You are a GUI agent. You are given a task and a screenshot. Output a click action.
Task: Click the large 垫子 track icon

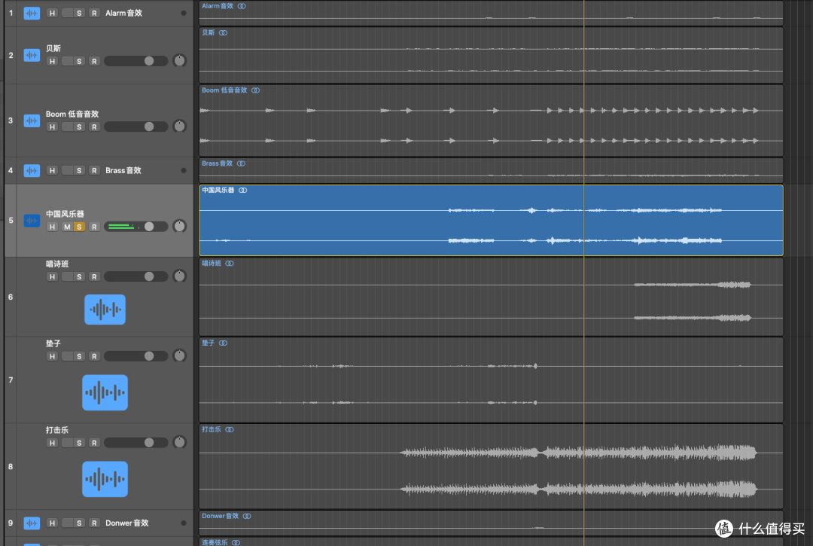click(105, 392)
